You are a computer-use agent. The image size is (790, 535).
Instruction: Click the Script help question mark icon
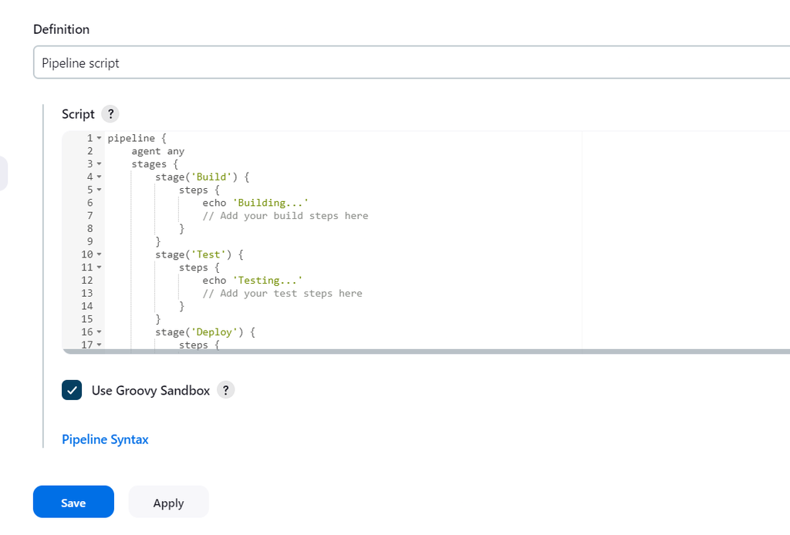[x=110, y=114]
